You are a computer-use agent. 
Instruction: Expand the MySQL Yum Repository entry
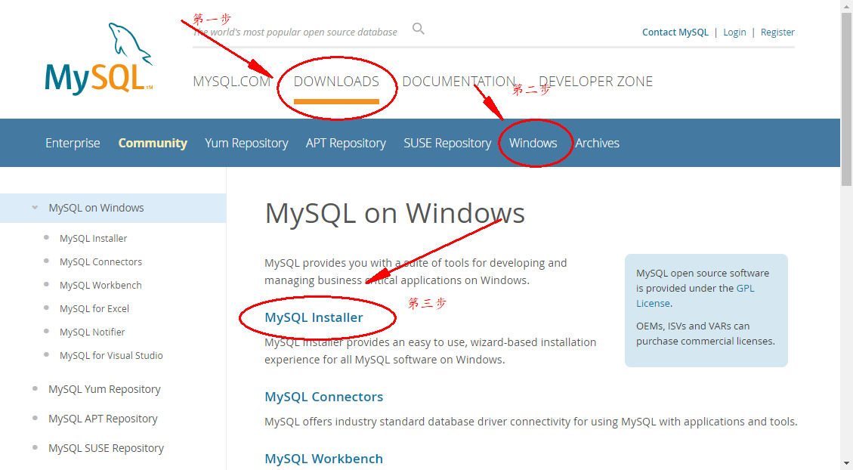104,388
